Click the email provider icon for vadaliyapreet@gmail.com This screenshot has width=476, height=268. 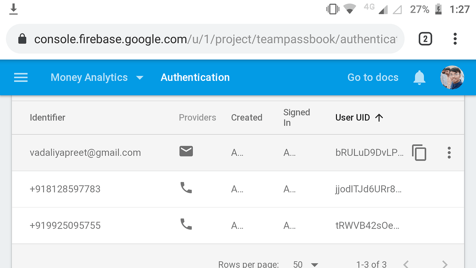pyautogui.click(x=186, y=151)
